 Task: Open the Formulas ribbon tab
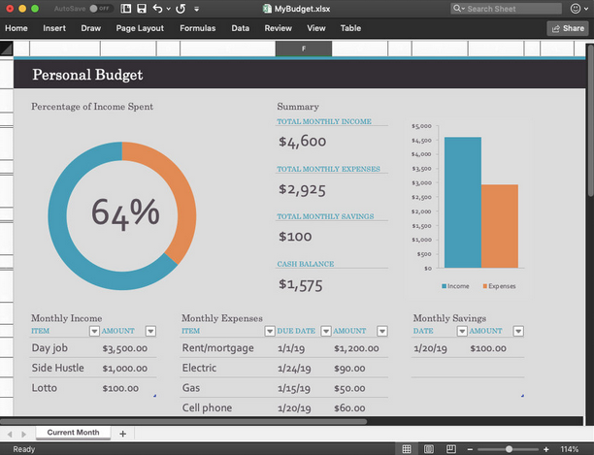[198, 28]
